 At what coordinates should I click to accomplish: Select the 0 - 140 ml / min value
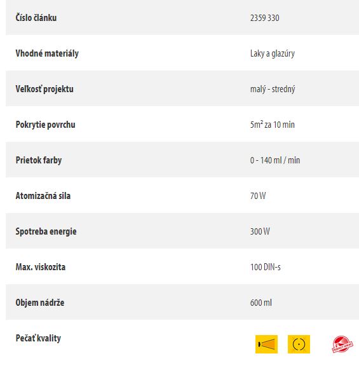(x=275, y=160)
